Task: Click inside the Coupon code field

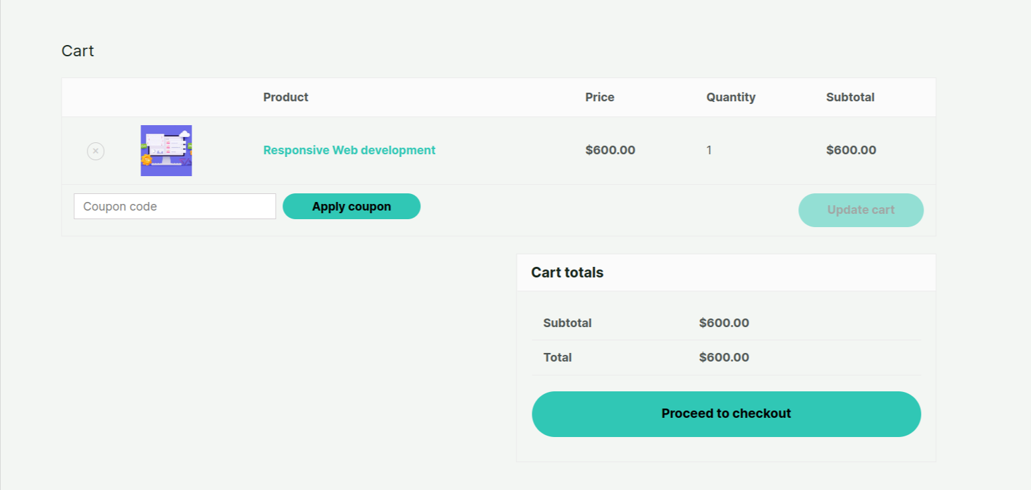Action: [x=174, y=206]
